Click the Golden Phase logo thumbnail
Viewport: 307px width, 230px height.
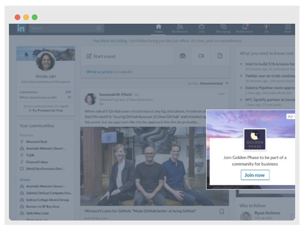255,139
